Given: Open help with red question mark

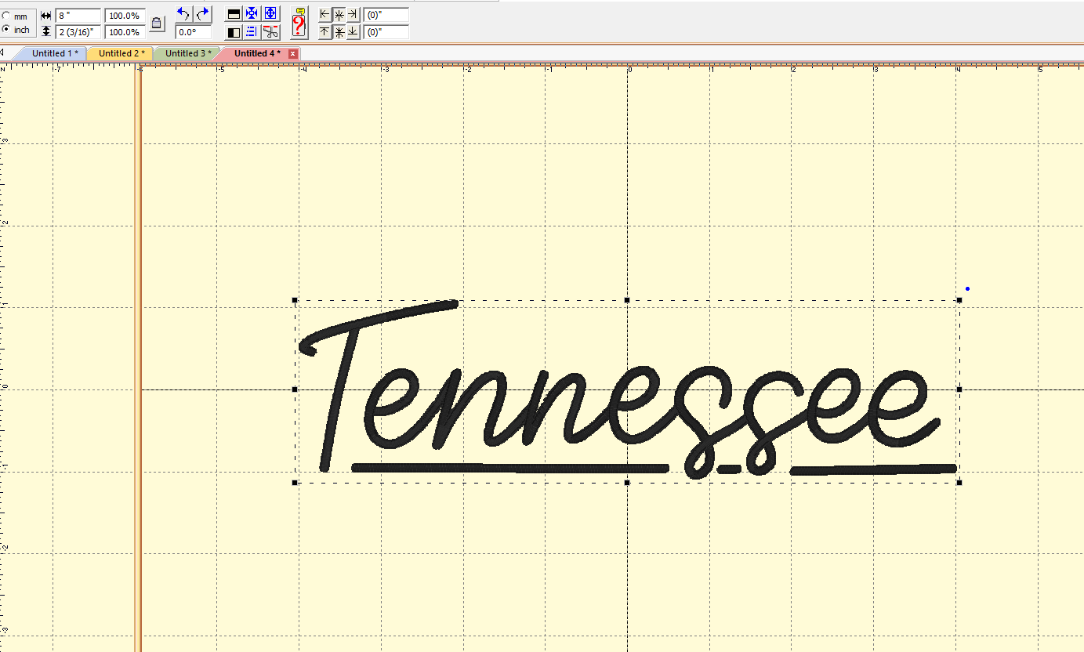Looking at the screenshot, I should point(299,23).
